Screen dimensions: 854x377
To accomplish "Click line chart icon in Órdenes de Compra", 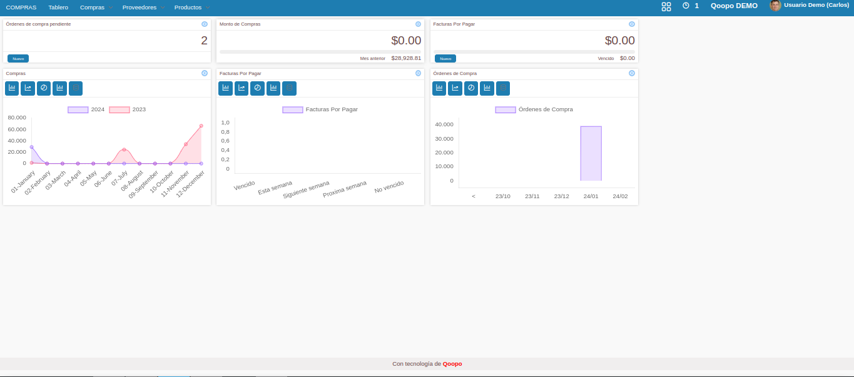I will pyautogui.click(x=455, y=88).
